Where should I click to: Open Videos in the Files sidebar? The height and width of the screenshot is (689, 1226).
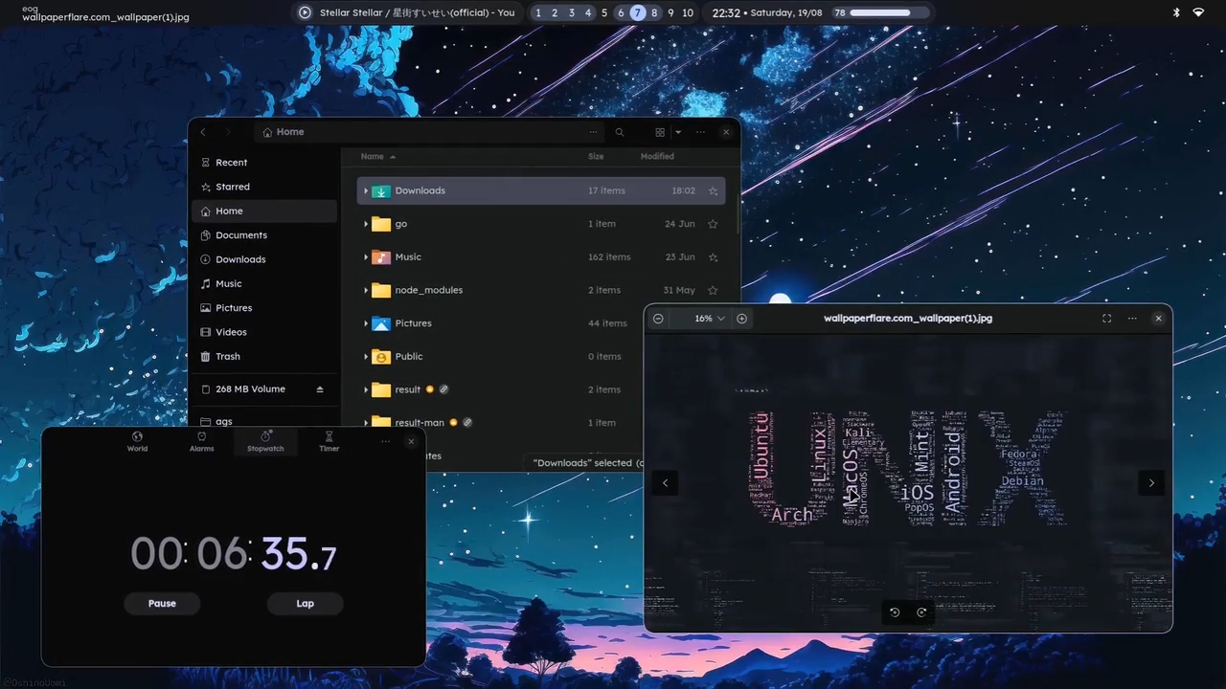(x=264, y=332)
